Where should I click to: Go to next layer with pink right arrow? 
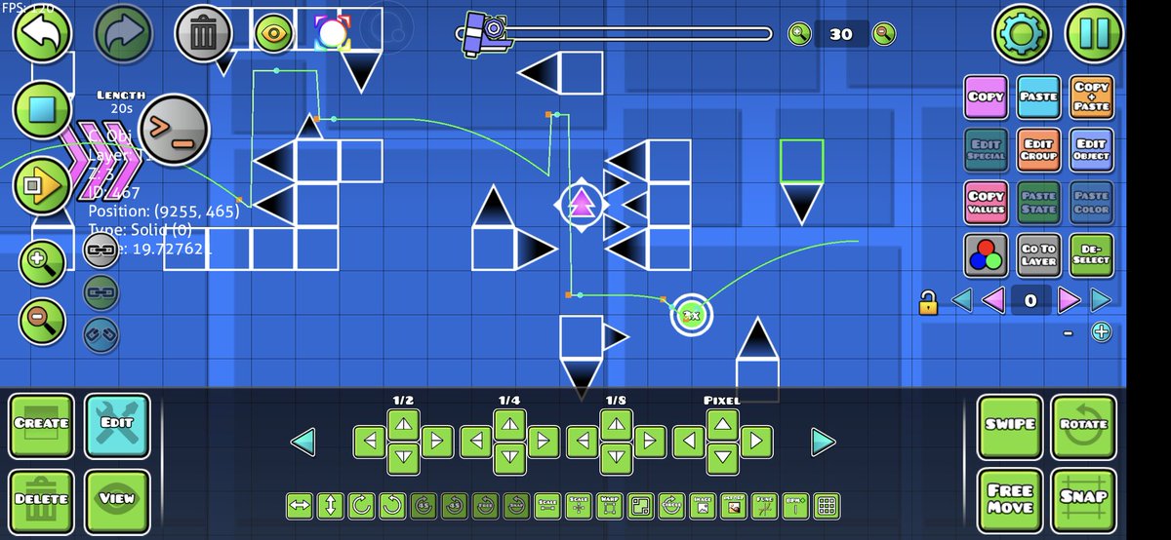coord(1069,300)
